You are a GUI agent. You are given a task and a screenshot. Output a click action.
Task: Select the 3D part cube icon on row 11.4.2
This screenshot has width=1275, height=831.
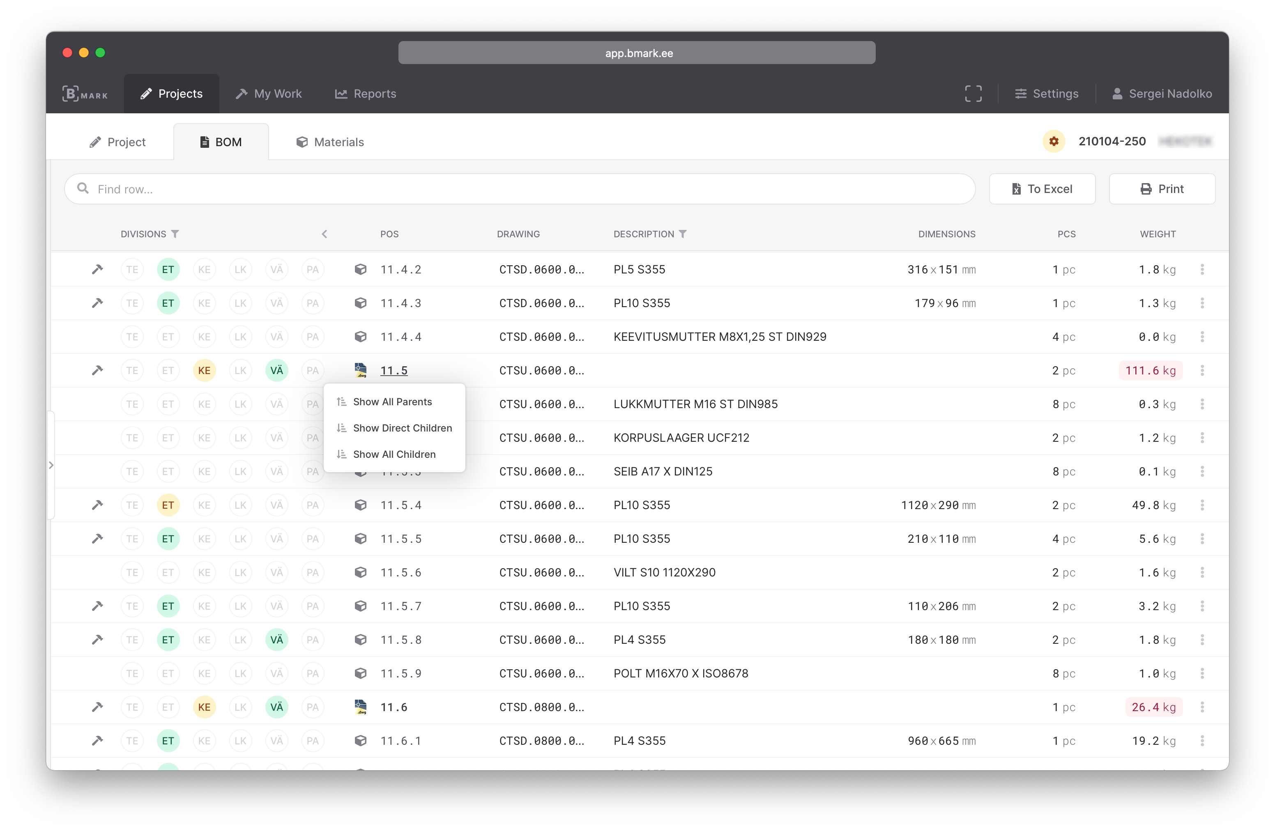[361, 269]
